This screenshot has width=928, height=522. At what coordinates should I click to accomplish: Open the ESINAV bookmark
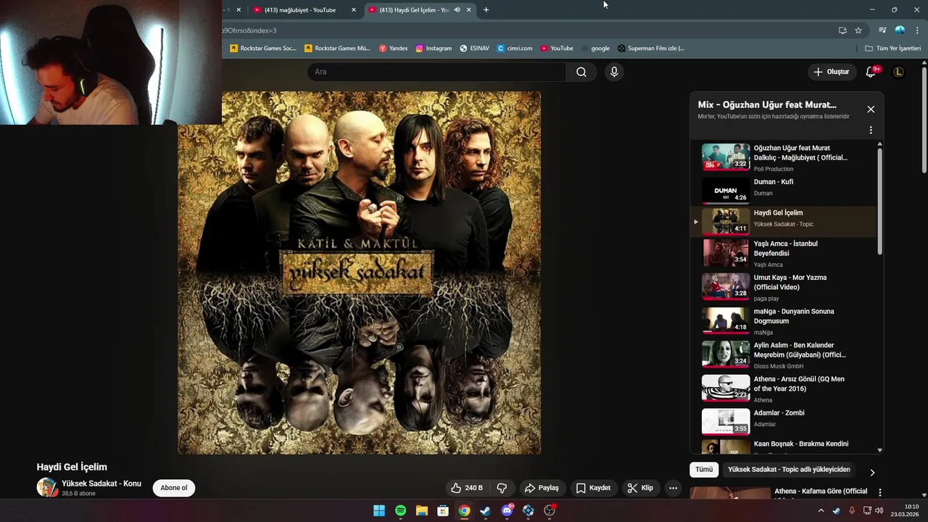coord(475,49)
